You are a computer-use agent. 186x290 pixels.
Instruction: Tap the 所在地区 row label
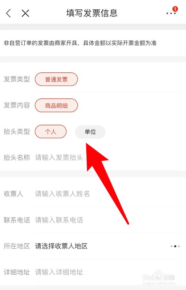pos(17,246)
